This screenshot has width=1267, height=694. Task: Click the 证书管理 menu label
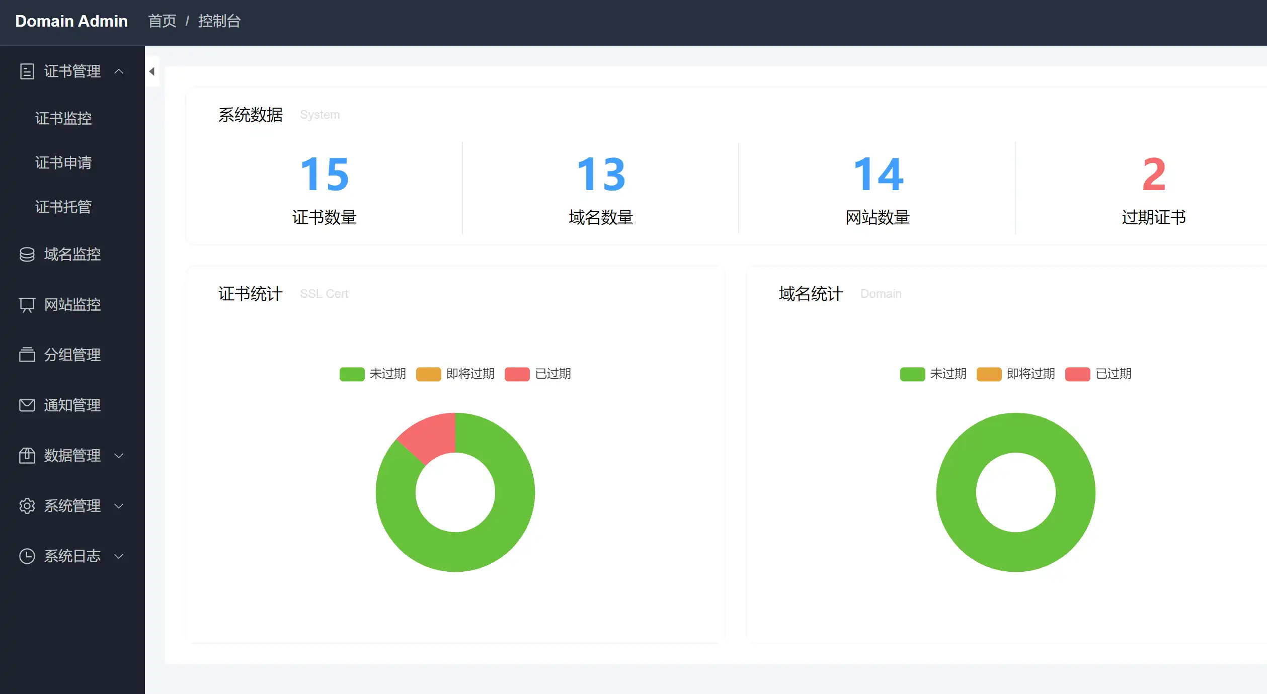click(72, 71)
